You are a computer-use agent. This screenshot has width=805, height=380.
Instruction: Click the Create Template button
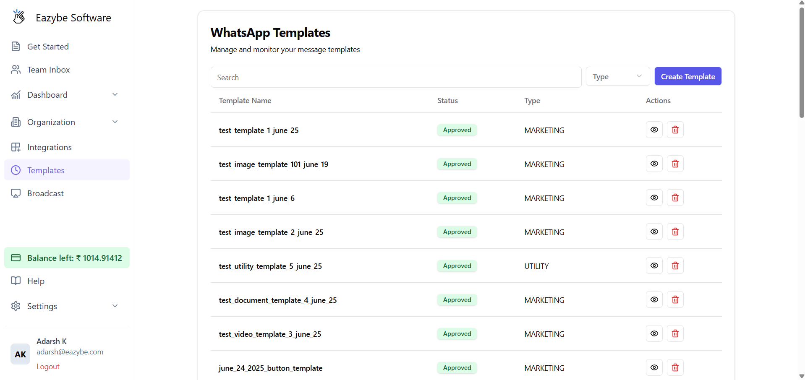(687, 76)
